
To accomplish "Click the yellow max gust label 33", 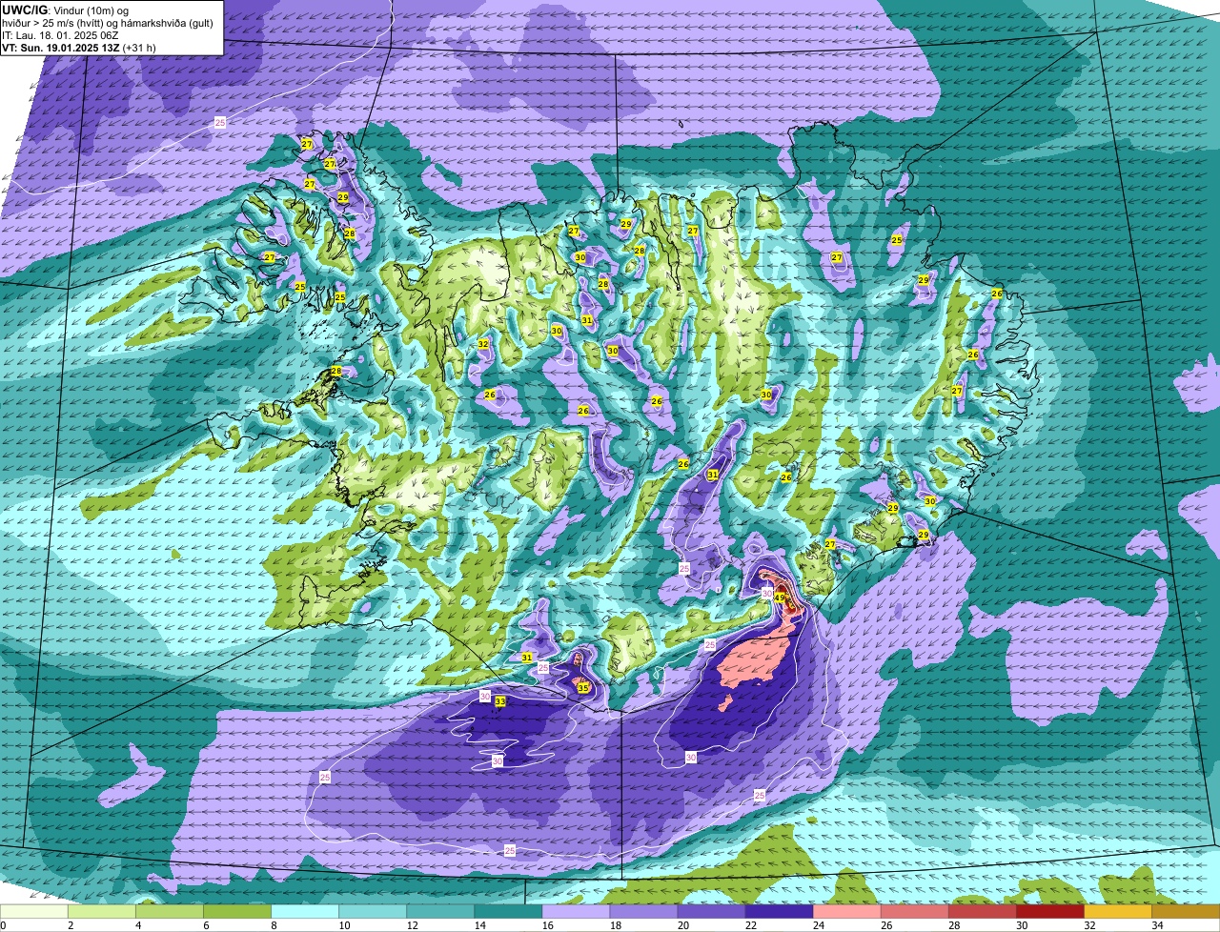I will 499,701.
